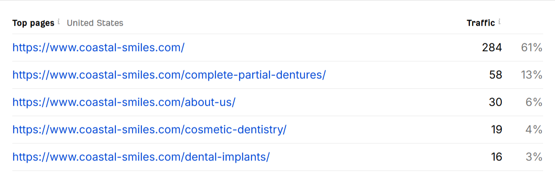Click the 58 traffic value for dentures
555x178 pixels.
click(495, 75)
